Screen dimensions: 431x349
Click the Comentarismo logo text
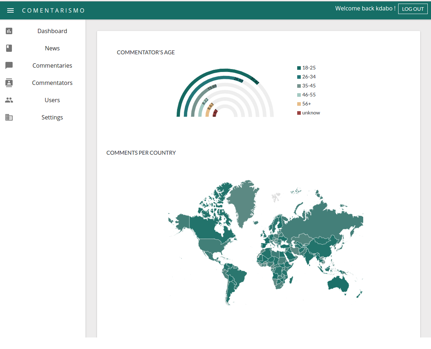53,10
